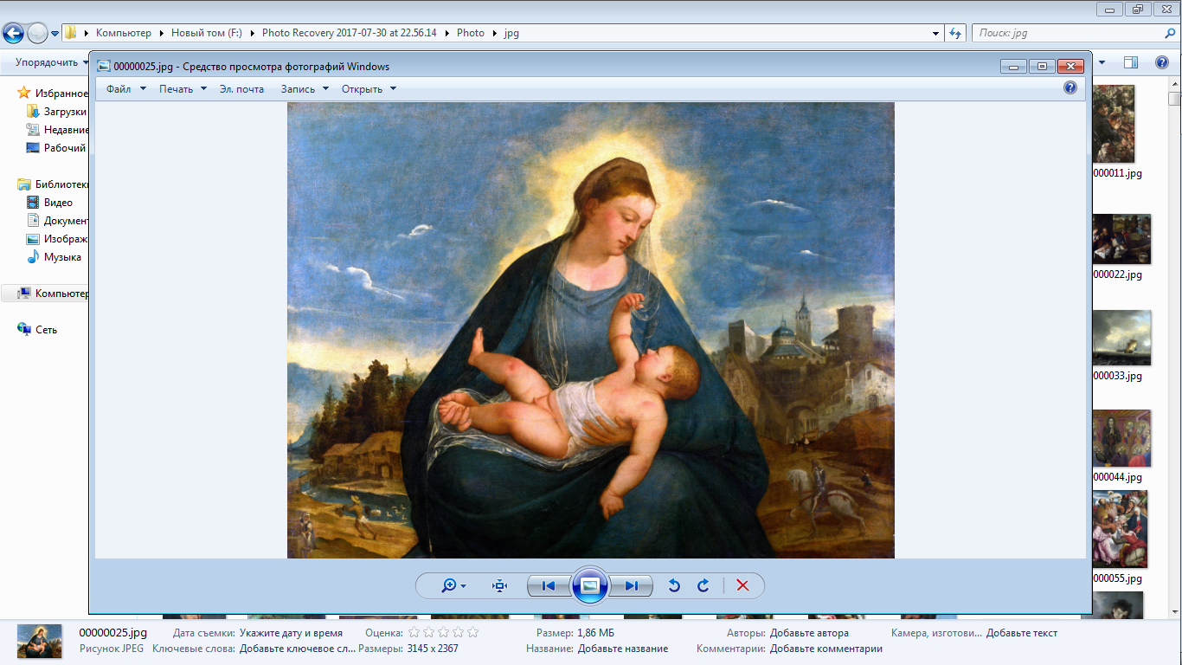The height and width of the screenshot is (665, 1182).
Task: Open the address bar history dropdown
Action: pyautogui.click(x=936, y=34)
